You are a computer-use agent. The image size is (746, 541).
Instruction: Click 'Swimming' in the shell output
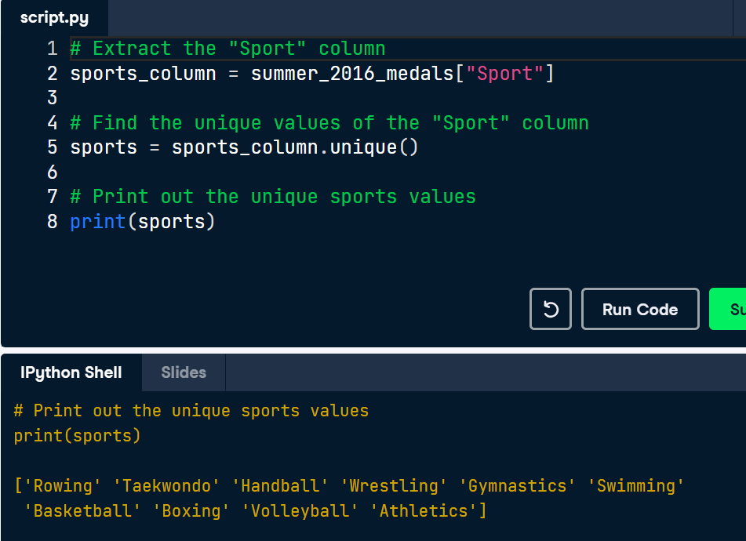pos(635,486)
